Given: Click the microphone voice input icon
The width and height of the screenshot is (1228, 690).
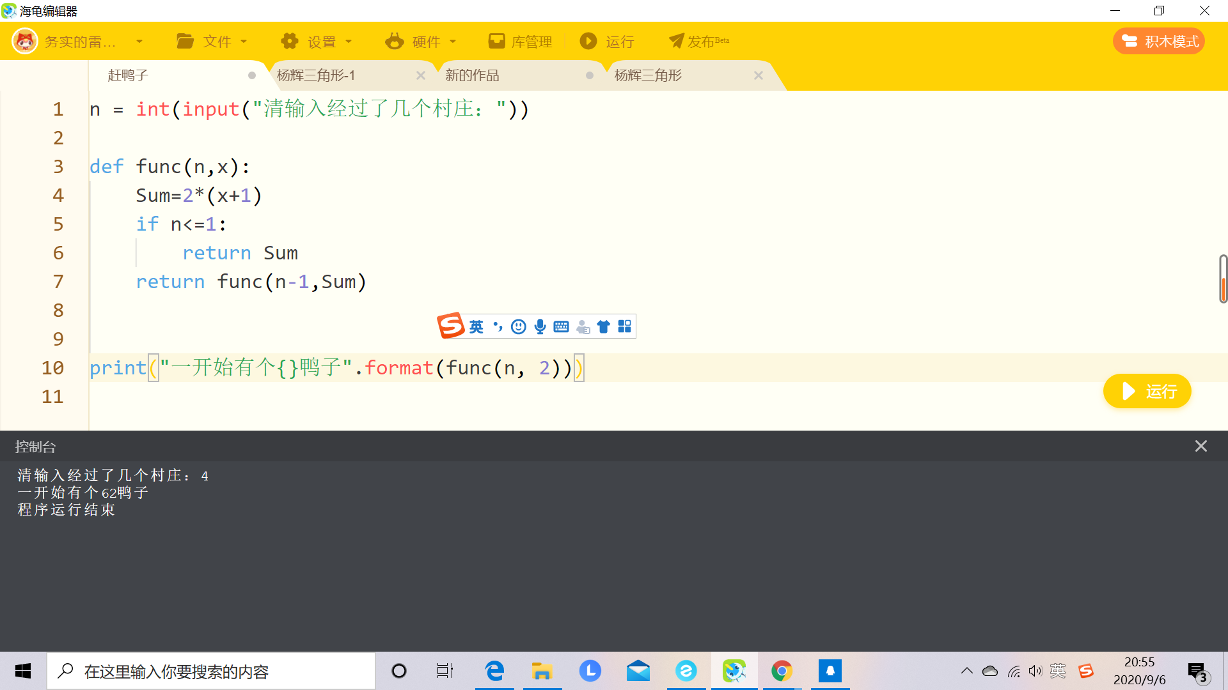Looking at the screenshot, I should point(540,327).
